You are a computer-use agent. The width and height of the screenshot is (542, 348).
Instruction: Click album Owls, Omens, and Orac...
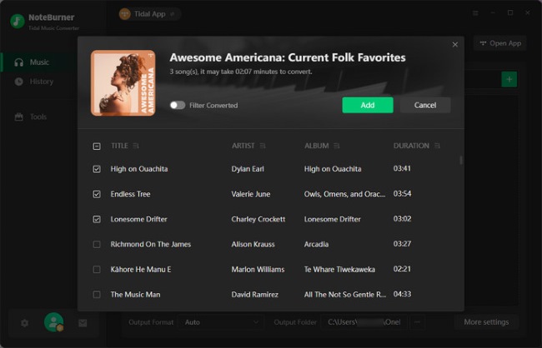point(344,194)
